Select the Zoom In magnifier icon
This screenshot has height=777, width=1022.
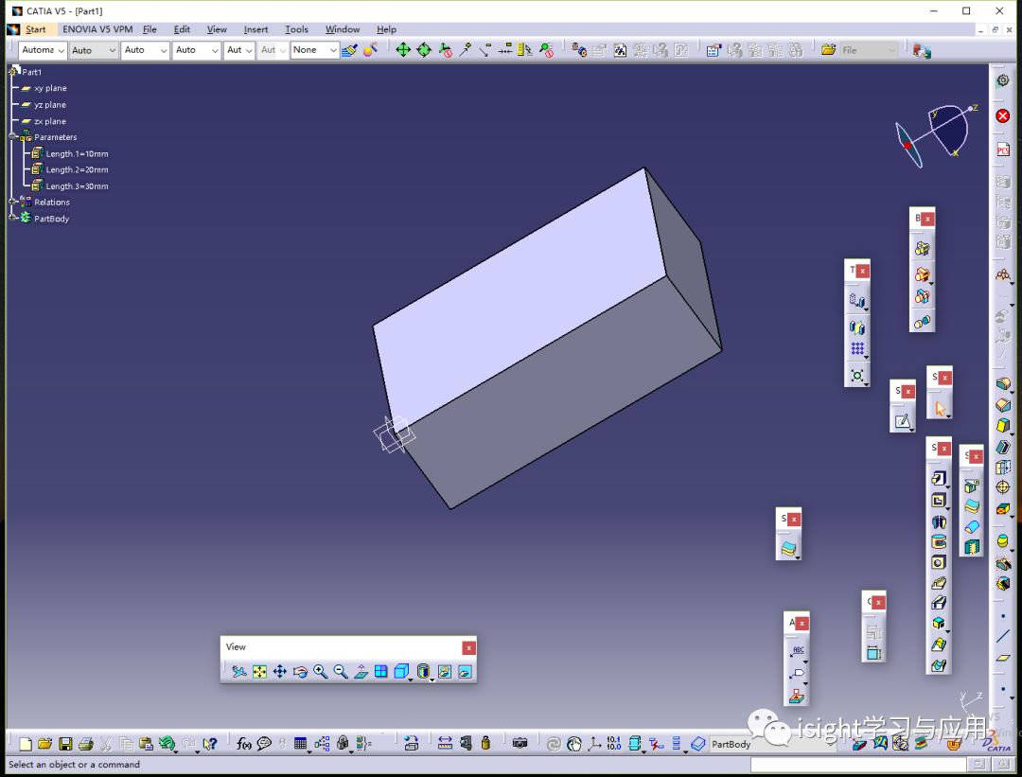pos(320,671)
